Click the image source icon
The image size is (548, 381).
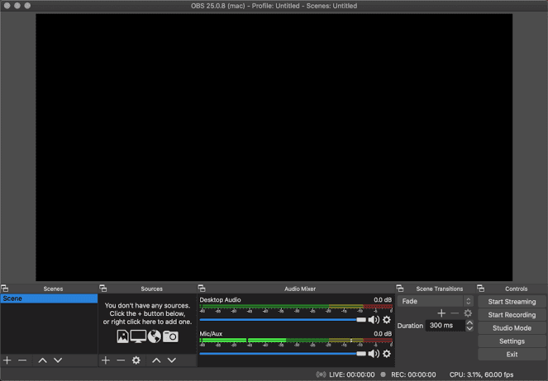click(122, 336)
